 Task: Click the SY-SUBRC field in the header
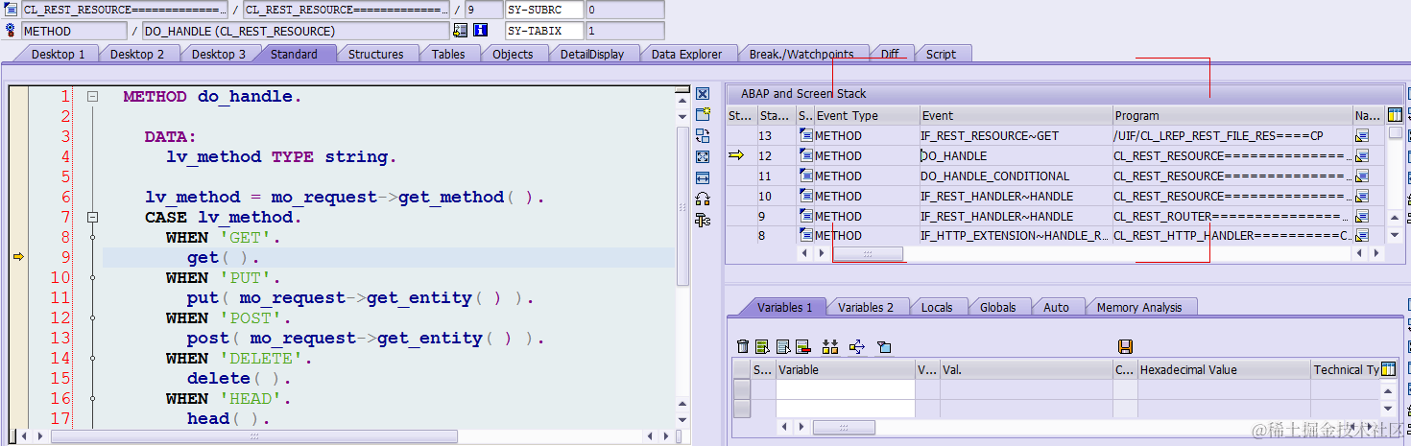pyautogui.click(x=544, y=10)
